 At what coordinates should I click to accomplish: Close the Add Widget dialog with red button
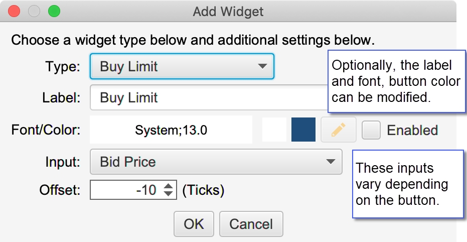point(14,12)
